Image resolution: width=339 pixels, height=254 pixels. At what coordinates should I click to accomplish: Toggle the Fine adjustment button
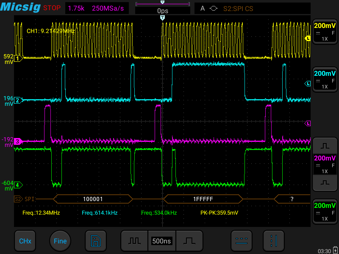(x=60, y=241)
